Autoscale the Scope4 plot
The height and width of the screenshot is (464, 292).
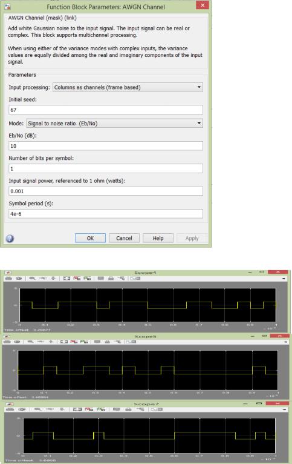pos(67,279)
